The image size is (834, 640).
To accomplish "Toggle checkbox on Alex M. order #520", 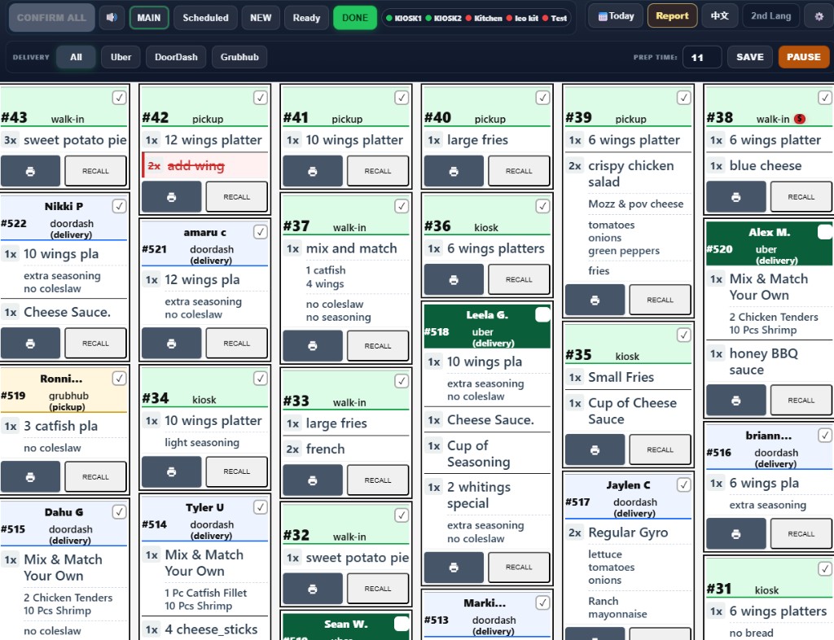I will pos(825,232).
